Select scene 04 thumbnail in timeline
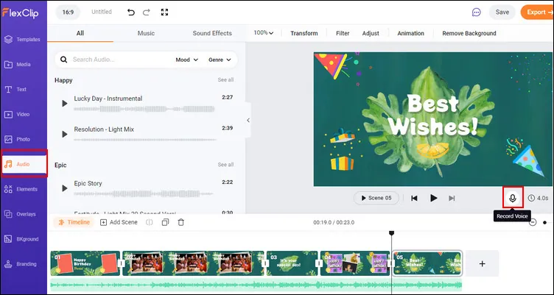Image resolution: width=554 pixels, height=295 pixels. point(355,263)
